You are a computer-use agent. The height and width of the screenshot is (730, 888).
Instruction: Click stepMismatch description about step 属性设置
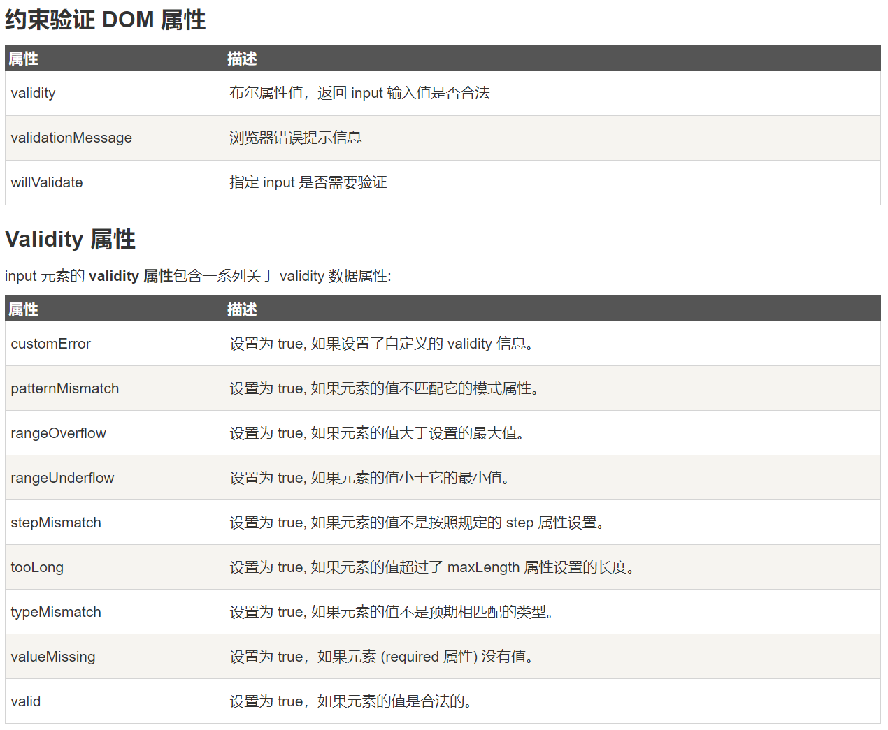click(x=417, y=523)
